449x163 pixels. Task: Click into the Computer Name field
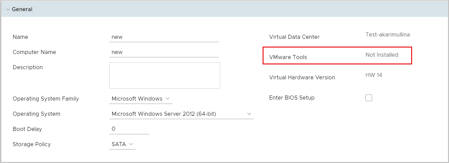(x=164, y=52)
